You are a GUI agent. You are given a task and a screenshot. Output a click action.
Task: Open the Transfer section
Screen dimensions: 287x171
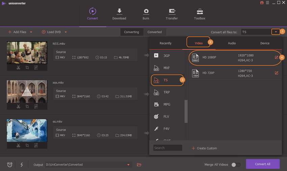click(172, 14)
